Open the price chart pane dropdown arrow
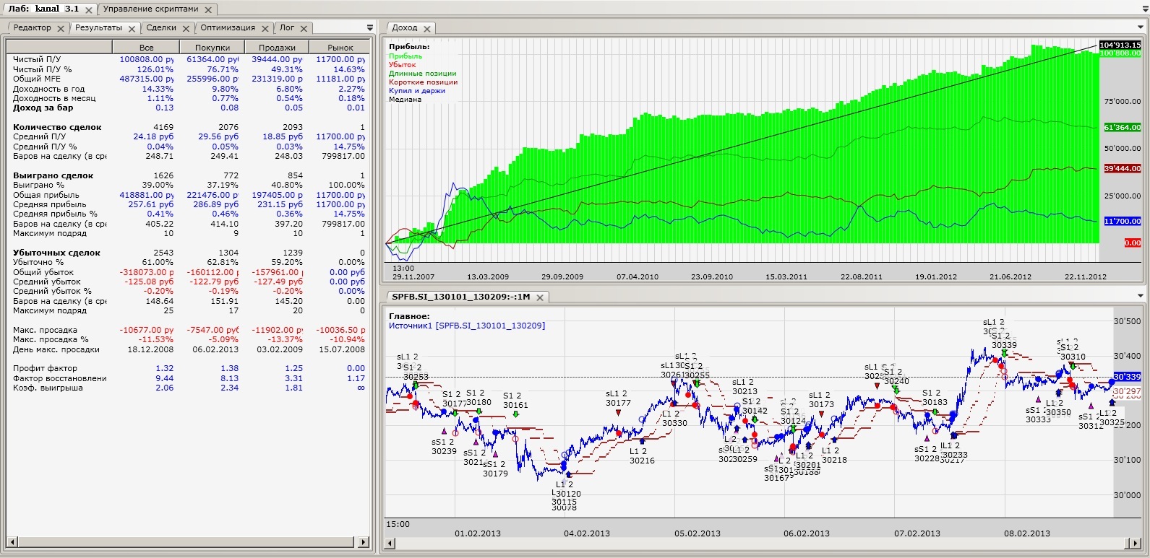The width and height of the screenshot is (1150, 558). (x=1141, y=296)
